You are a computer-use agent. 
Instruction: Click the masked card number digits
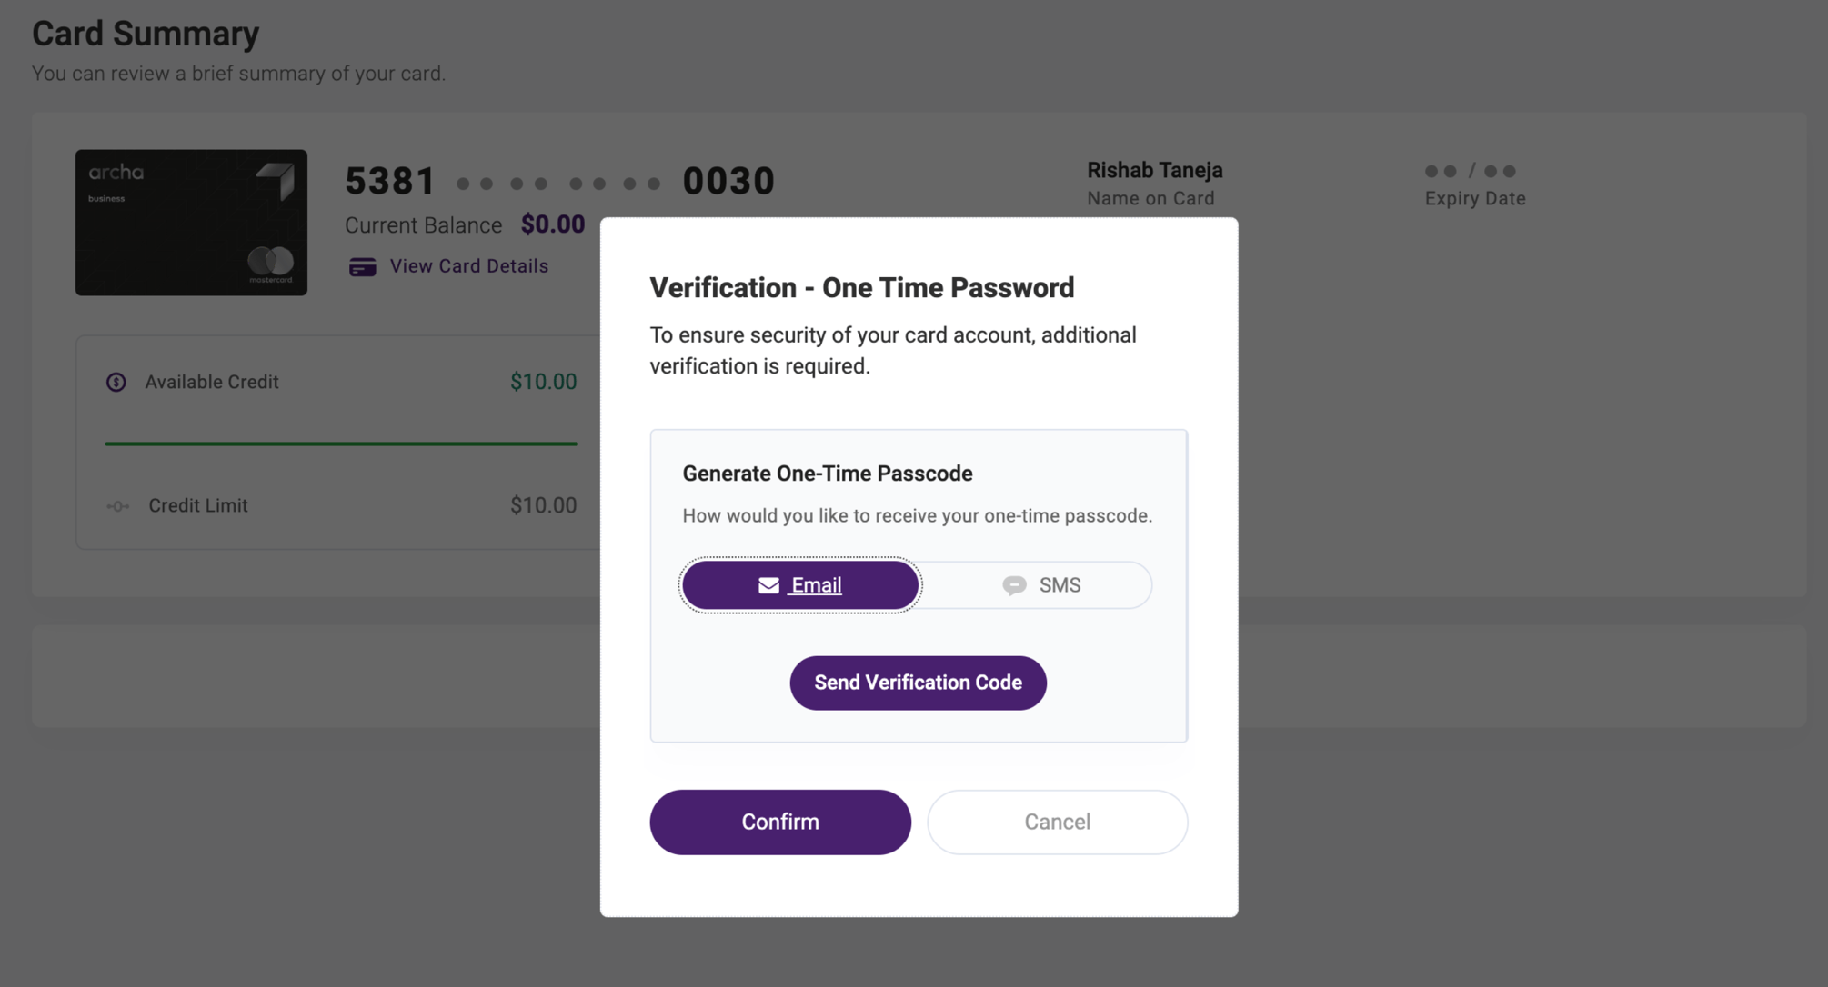point(557,184)
